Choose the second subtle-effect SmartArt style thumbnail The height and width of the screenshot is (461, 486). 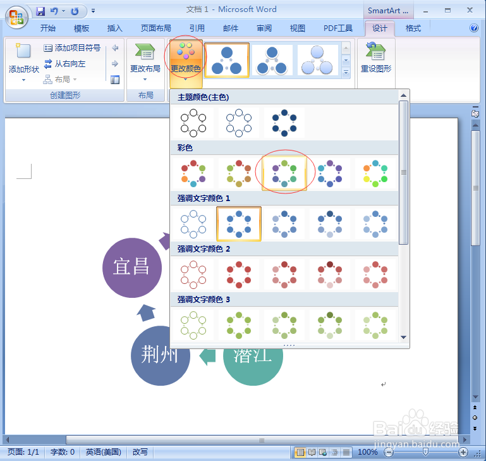pyautogui.click(x=272, y=60)
